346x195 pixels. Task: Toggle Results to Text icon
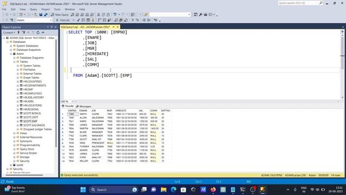coord(116,20)
